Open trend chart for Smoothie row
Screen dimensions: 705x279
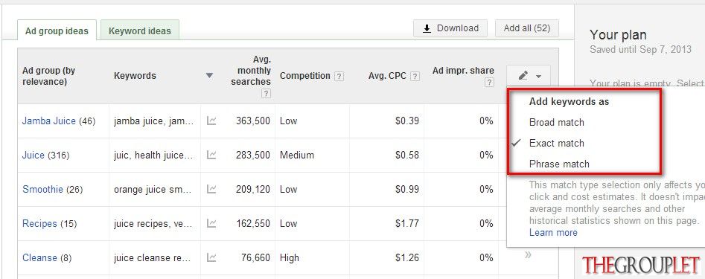pos(211,189)
